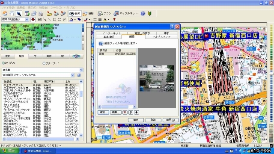Select the rectangle drawing tool

coord(54,19)
